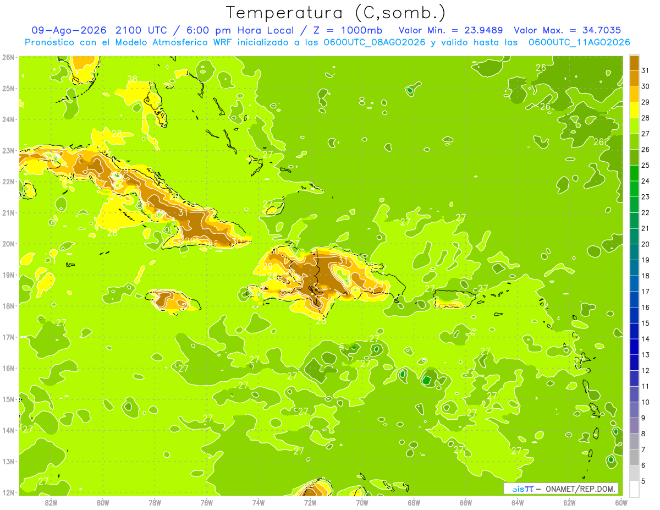Click legend value "31" on the color bar
The image size is (660, 510).
tap(645, 70)
